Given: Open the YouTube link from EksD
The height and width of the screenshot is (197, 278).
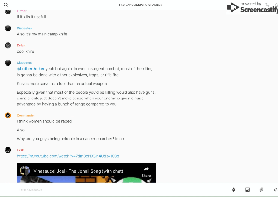Looking at the screenshot, I should point(68,156).
